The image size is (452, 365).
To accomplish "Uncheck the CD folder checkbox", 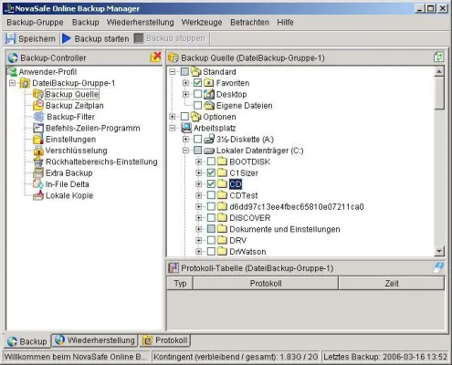I will [x=211, y=184].
